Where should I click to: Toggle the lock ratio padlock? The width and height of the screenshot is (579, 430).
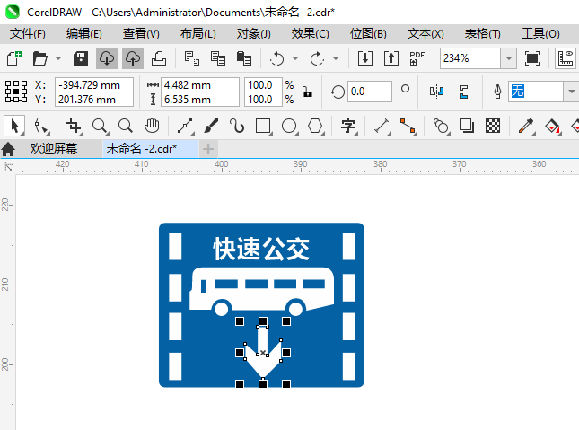point(307,92)
